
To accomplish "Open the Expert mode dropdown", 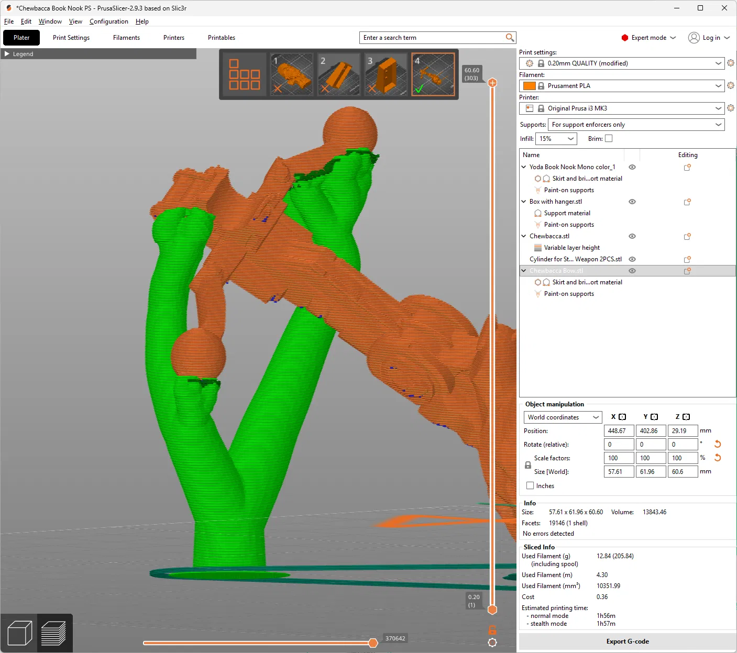I will pos(649,38).
